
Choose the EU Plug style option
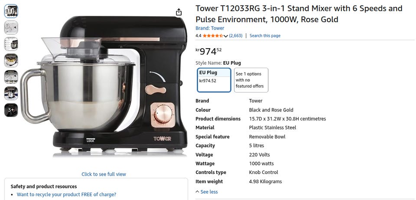pos(214,80)
